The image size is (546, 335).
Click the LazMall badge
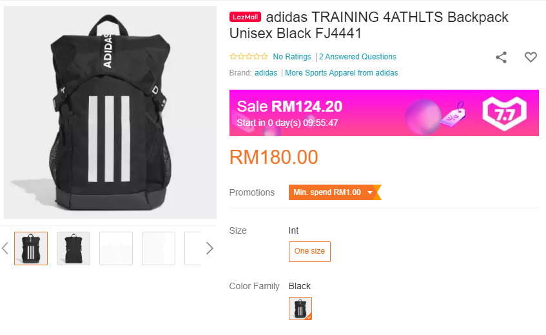245,17
